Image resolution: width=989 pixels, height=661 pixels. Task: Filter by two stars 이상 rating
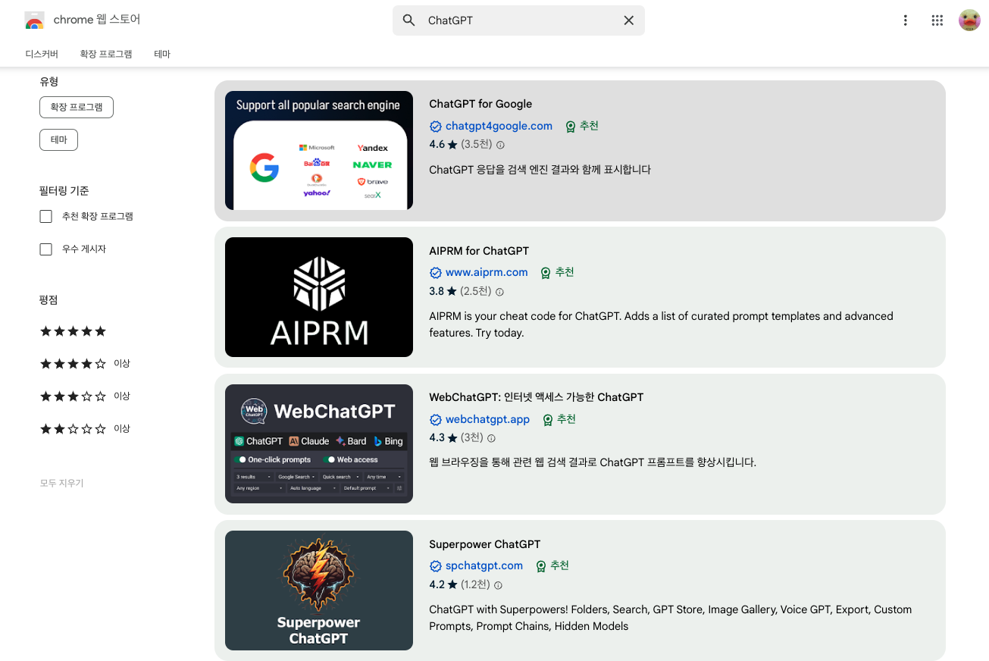[x=85, y=429]
